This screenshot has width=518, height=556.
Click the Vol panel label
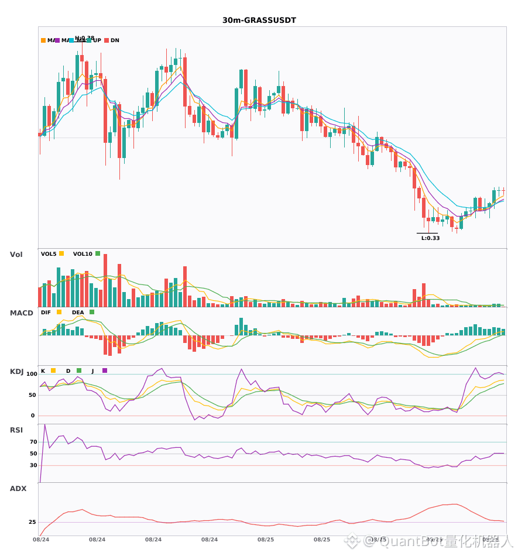[16, 255]
